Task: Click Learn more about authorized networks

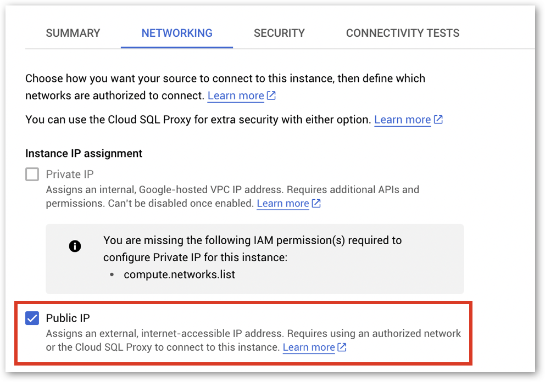Action: (x=236, y=95)
